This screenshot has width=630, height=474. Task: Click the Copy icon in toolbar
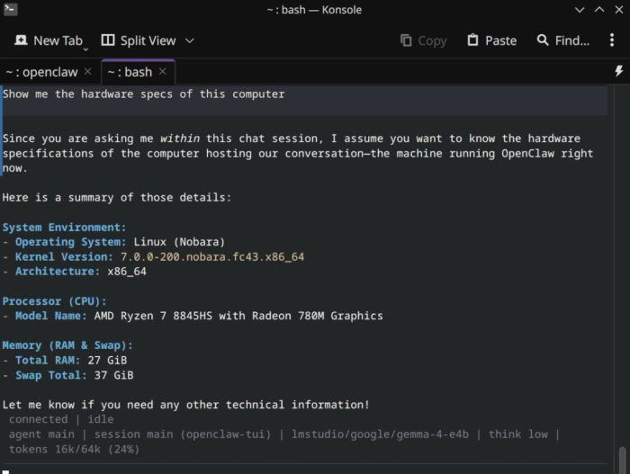[x=406, y=40]
